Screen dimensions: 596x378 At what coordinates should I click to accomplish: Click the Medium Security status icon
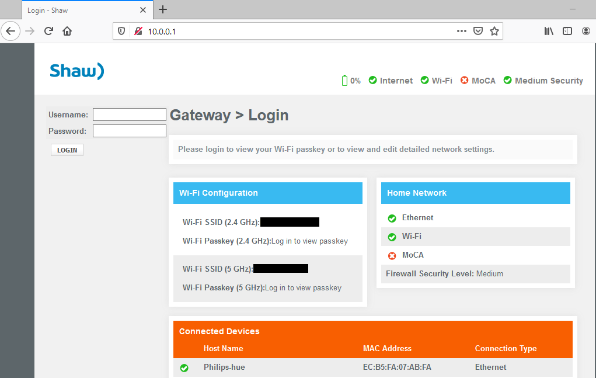[x=507, y=81]
